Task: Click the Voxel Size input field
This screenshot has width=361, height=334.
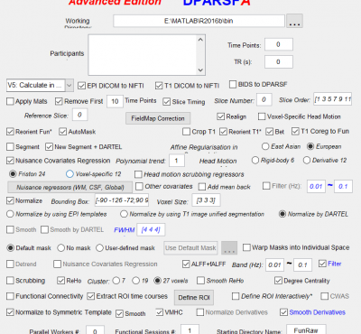Action: 207,200
